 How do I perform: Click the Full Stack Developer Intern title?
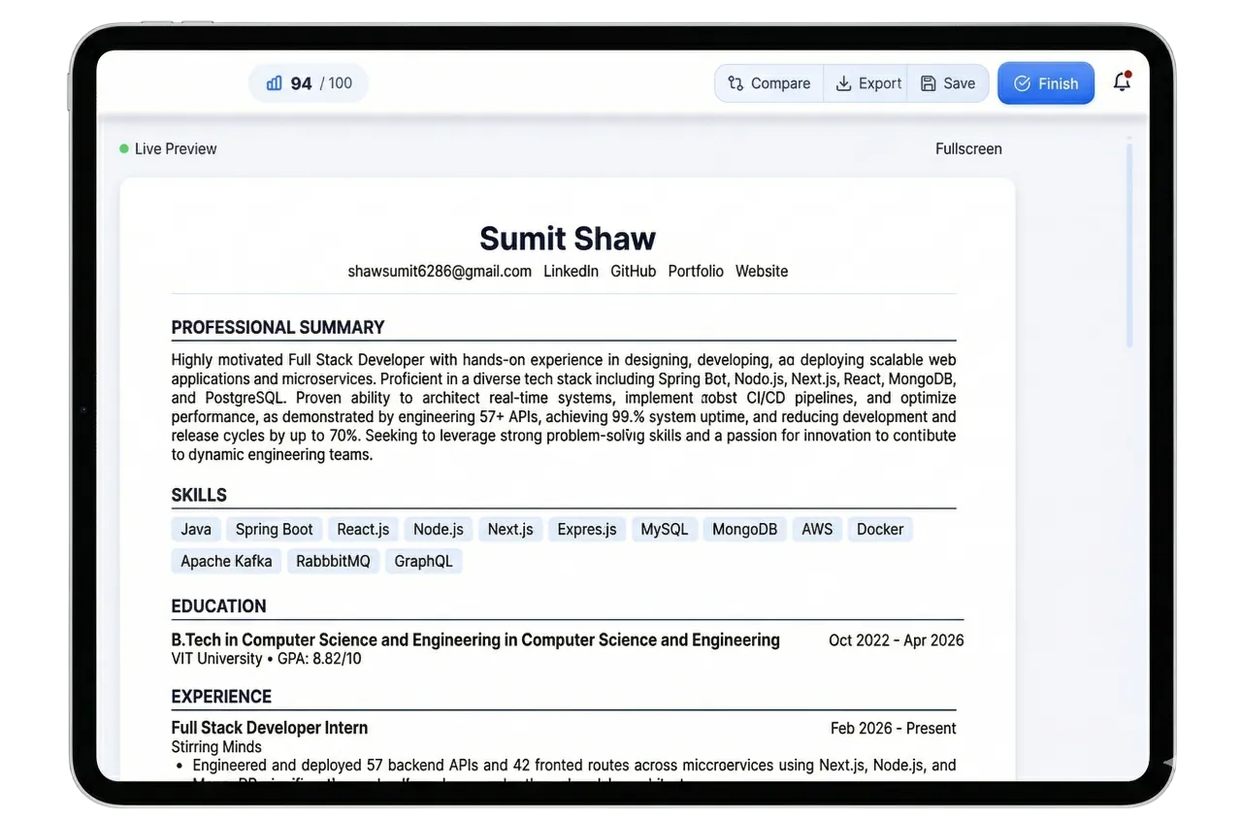pos(270,728)
